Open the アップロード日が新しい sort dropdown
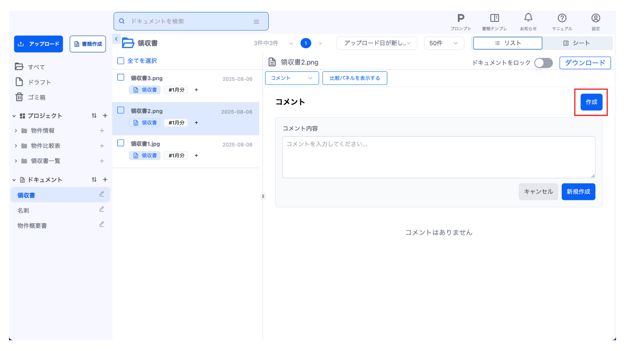Image resolution: width=625 pixels, height=351 pixels. [377, 43]
